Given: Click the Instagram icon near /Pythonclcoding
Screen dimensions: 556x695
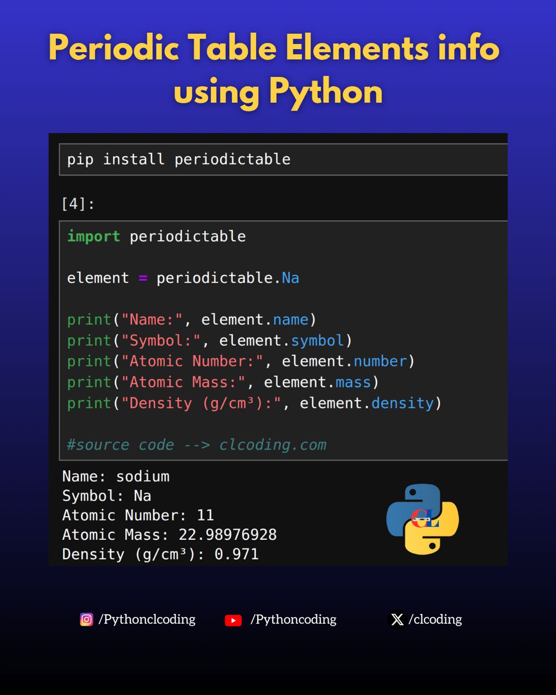Looking at the screenshot, I should click(x=86, y=619).
